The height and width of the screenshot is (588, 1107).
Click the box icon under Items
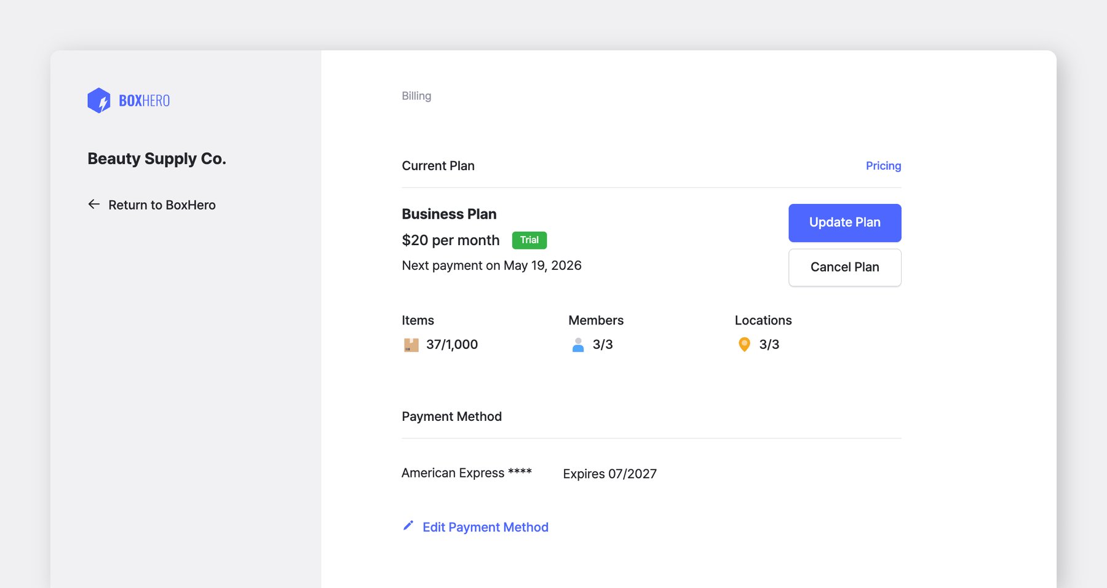pyautogui.click(x=411, y=345)
